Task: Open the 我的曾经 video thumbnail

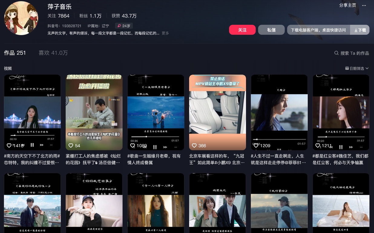Action: click(x=279, y=203)
